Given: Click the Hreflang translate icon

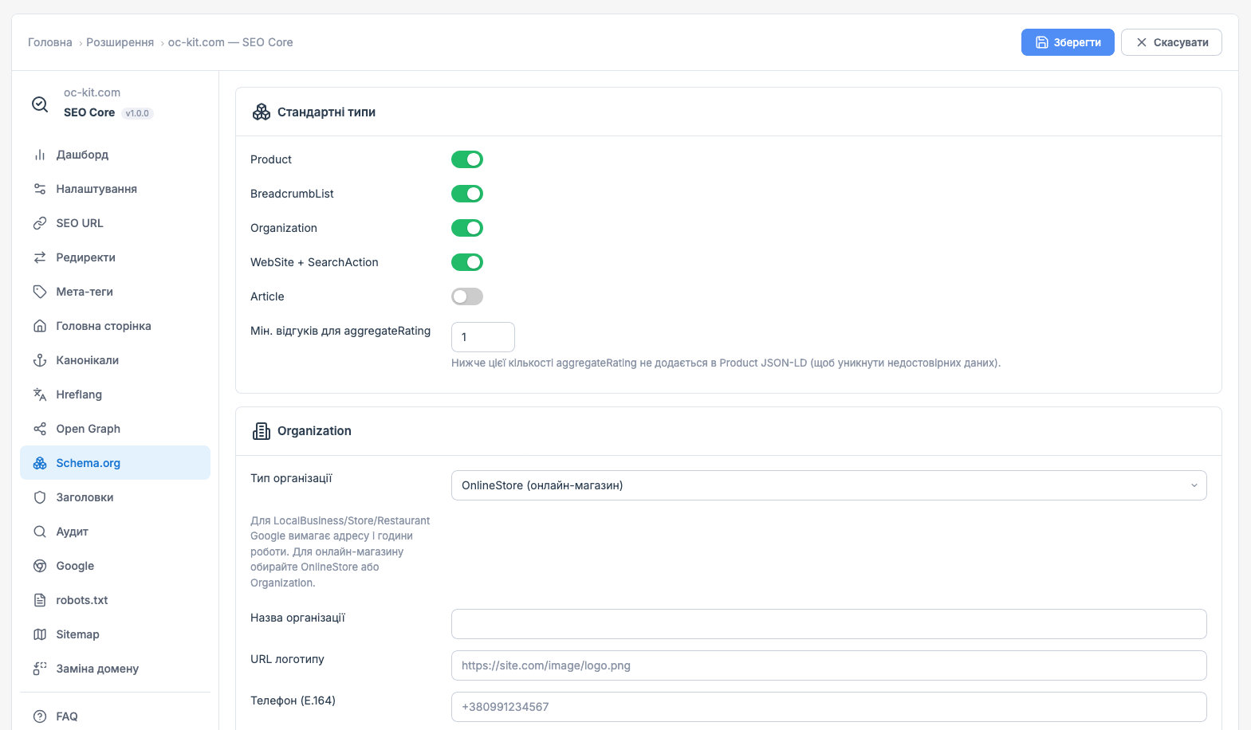Looking at the screenshot, I should pos(40,394).
